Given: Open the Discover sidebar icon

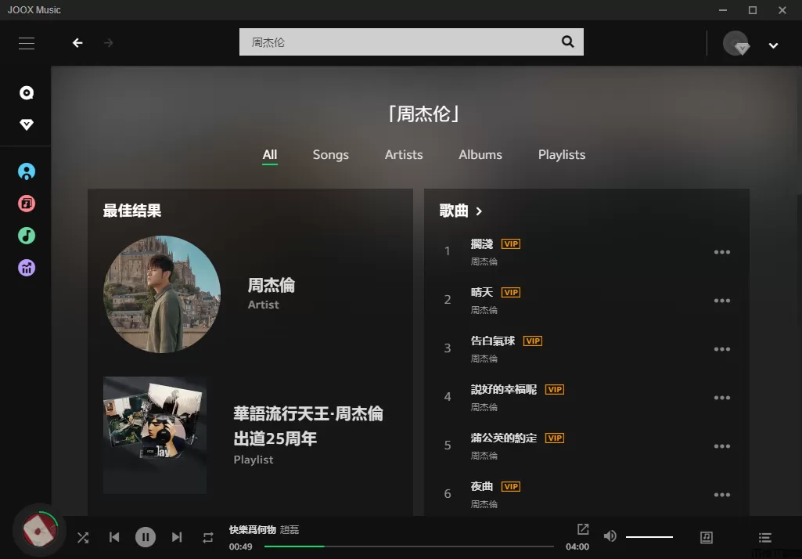Looking at the screenshot, I should (x=27, y=92).
